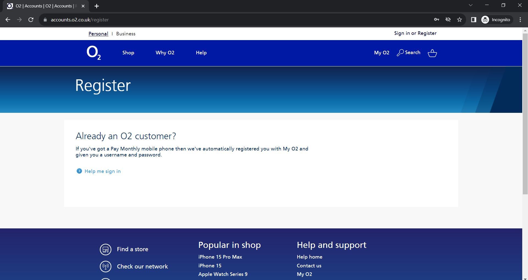Switch to the O2 Accounts browser tab
This screenshot has width=528, height=280.
(x=44, y=6)
